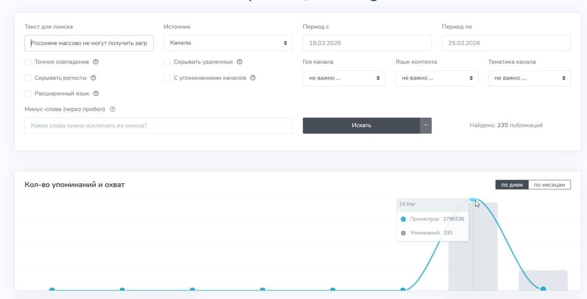587x299 pixels.
Task: Open arrow menu beside Искать button
Action: pos(426,125)
